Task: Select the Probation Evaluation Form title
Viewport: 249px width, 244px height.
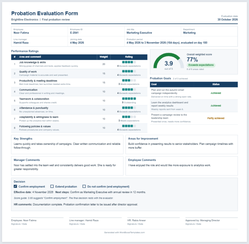Action: tap(45, 13)
